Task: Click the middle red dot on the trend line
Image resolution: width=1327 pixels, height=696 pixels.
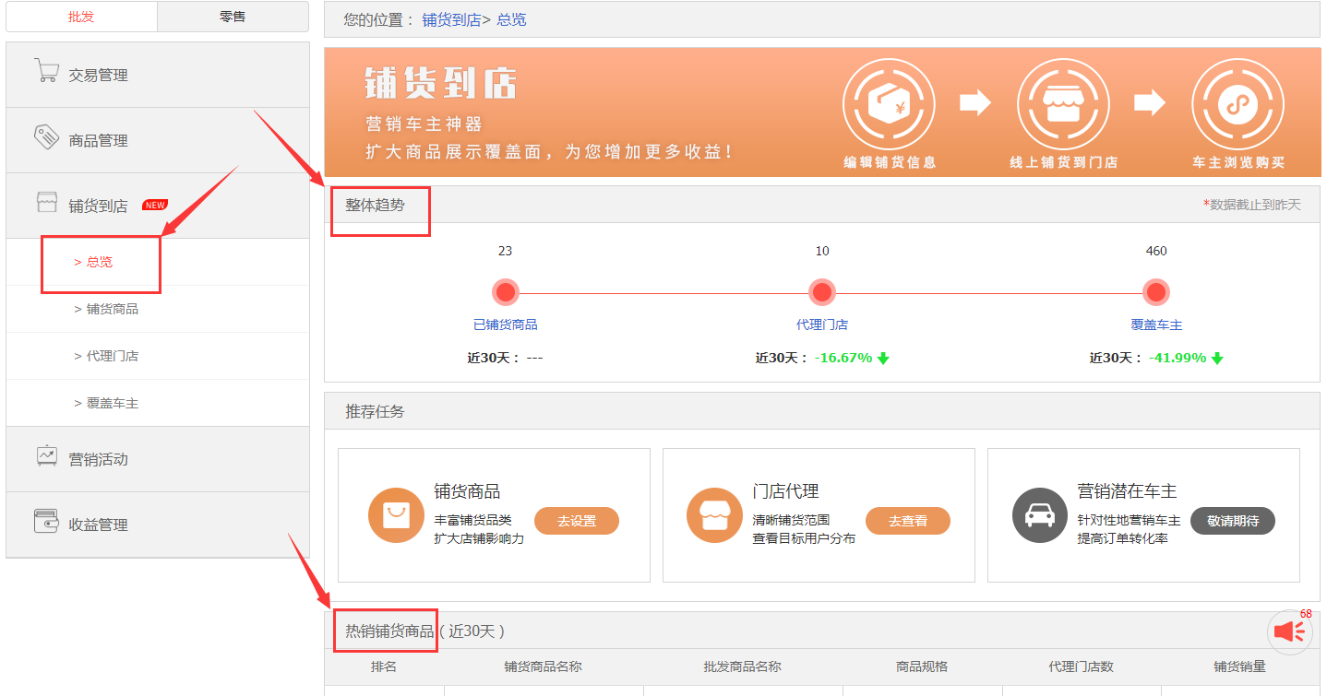Action: click(821, 292)
